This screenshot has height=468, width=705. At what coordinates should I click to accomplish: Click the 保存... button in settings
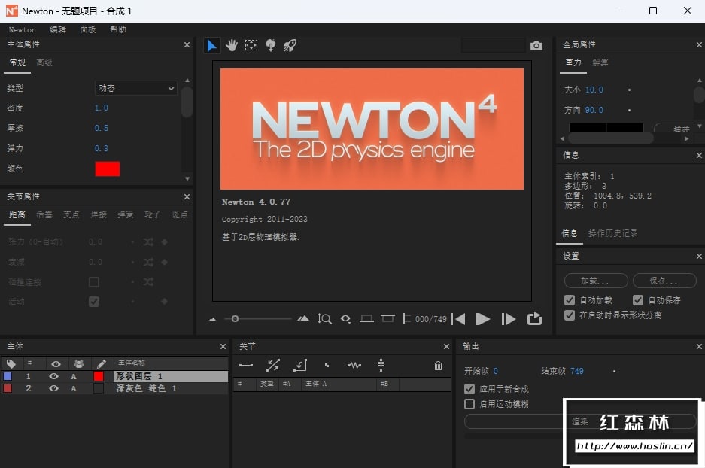(x=664, y=281)
